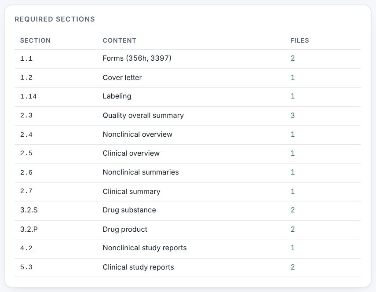Click the "Cover letter" content cell

click(122, 78)
